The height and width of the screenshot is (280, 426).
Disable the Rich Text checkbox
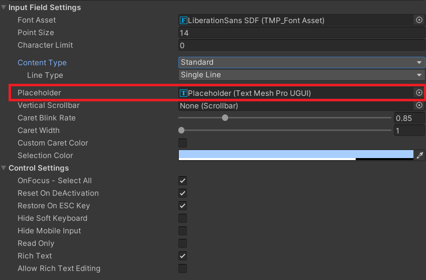point(182,256)
